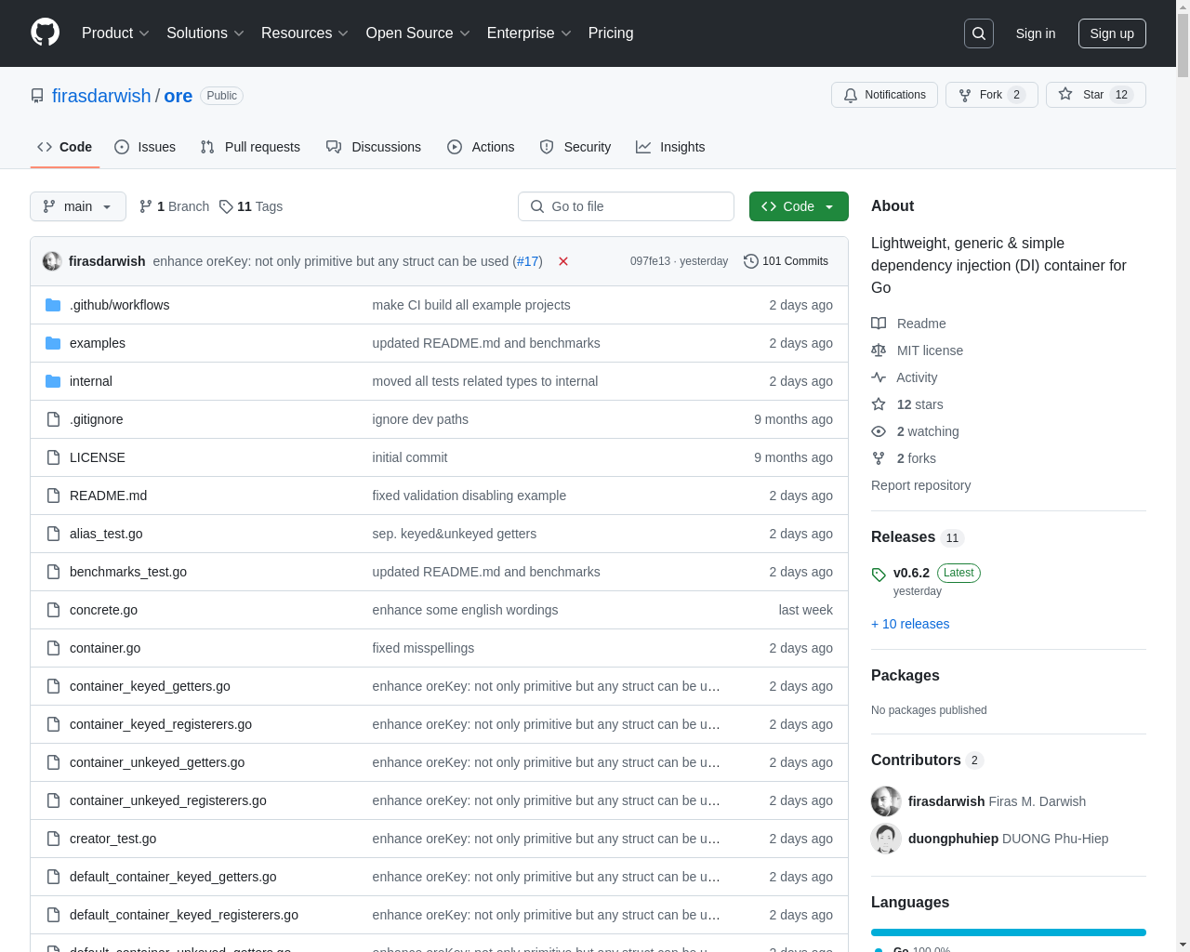This screenshot has height=952, width=1190.
Task: Click the Go language bar
Action: coord(1009,932)
